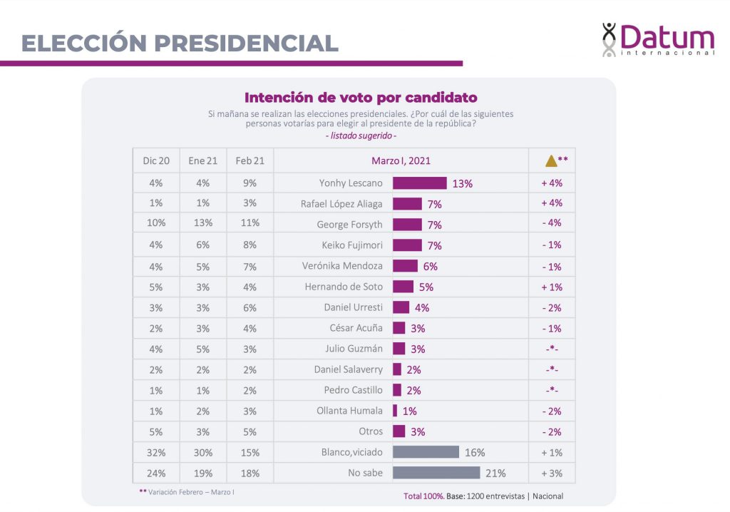Click the Blanco, viciado gray bar
The height and width of the screenshot is (512, 730).
pyautogui.click(x=426, y=452)
